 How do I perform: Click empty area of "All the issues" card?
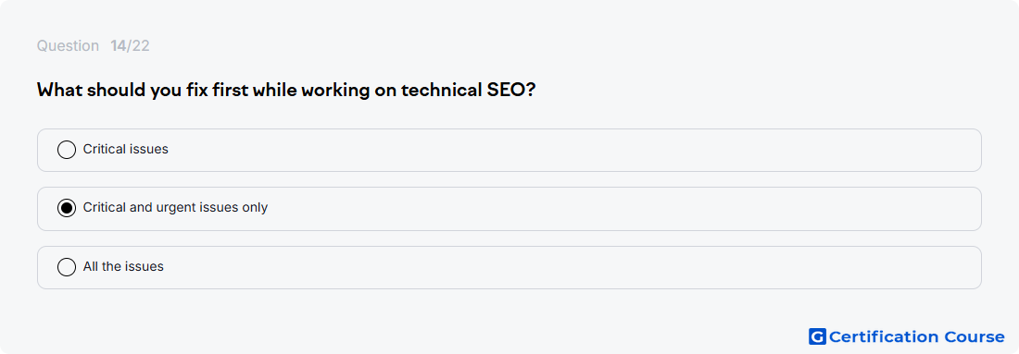point(572,267)
